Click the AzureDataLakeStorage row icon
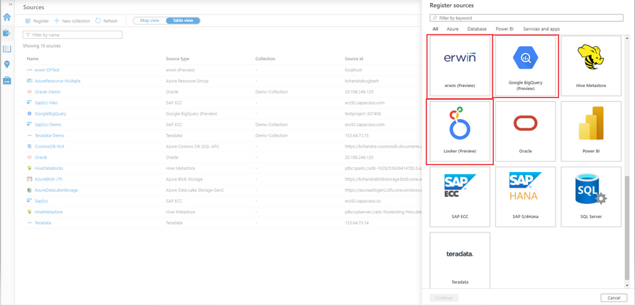This screenshot has height=306, width=635. 29,190
